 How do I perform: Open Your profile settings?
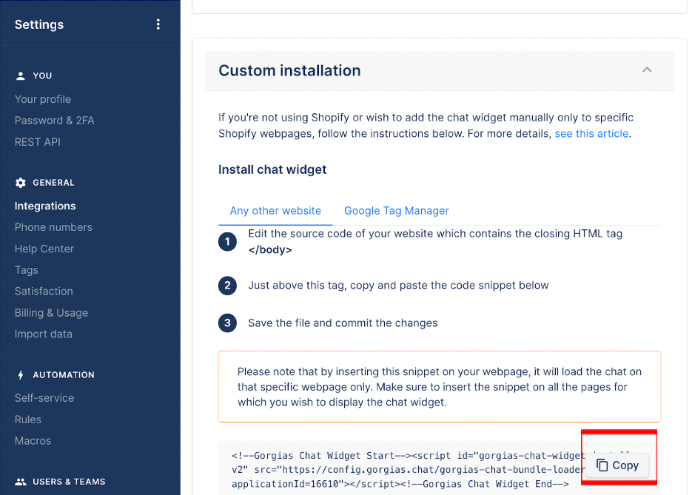pos(43,99)
